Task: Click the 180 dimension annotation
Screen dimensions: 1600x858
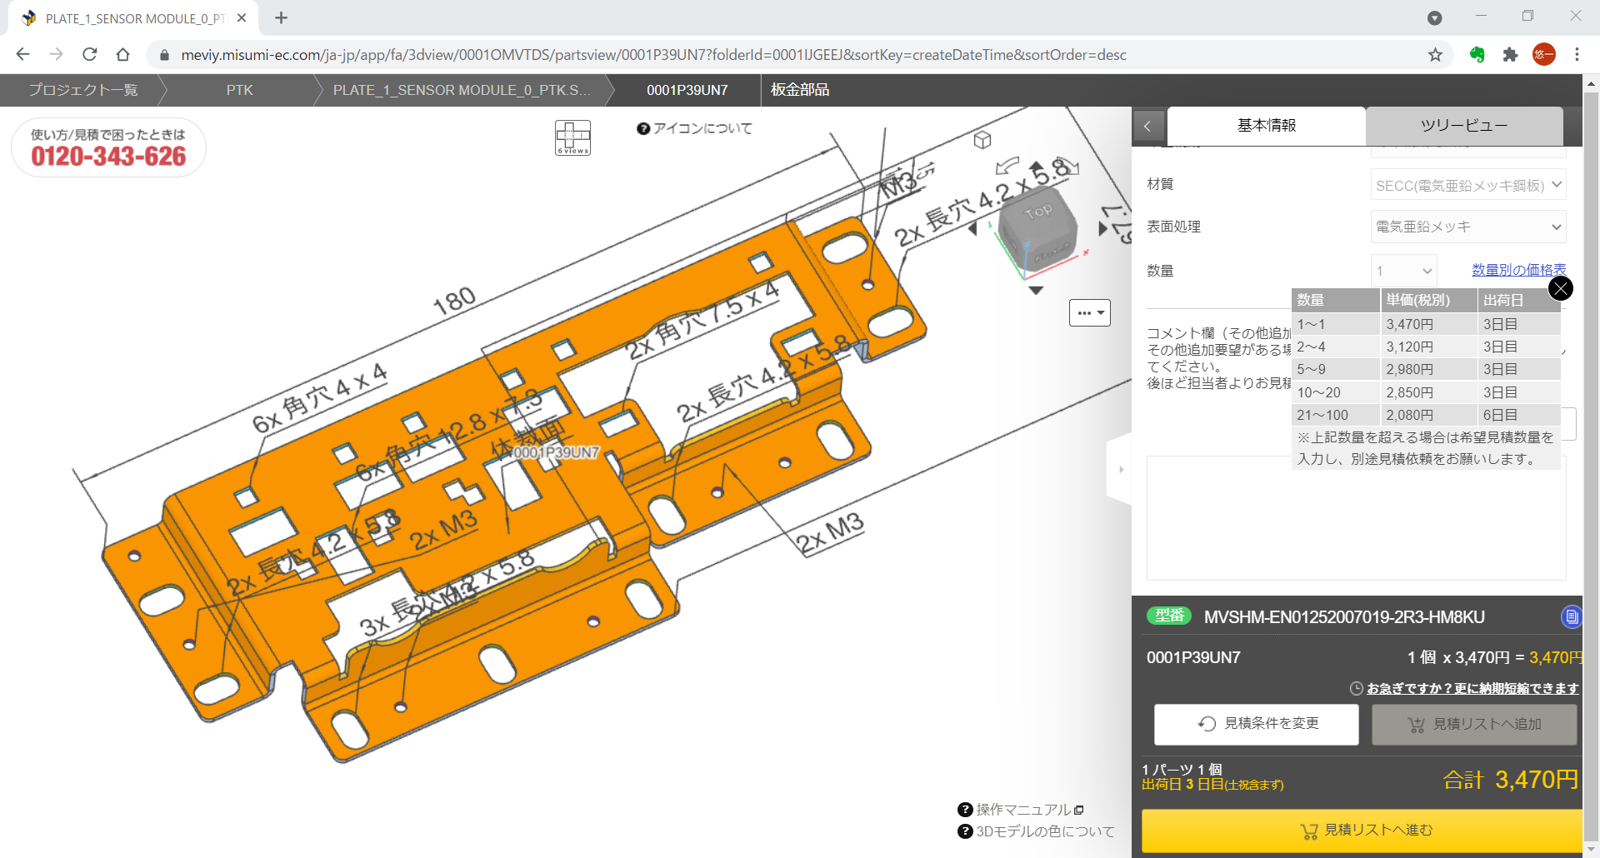Action: (454, 301)
